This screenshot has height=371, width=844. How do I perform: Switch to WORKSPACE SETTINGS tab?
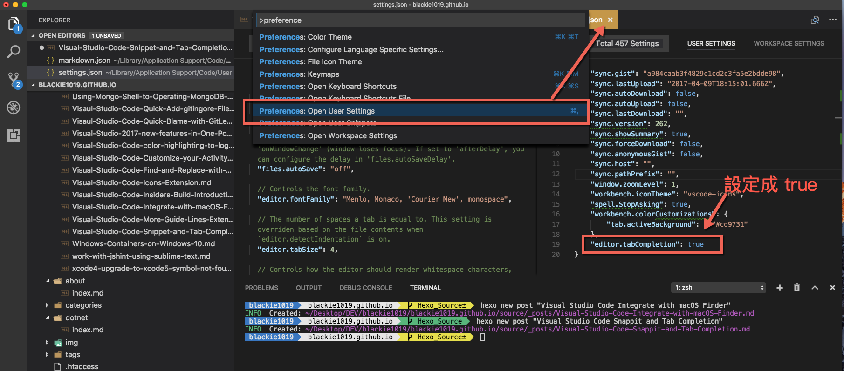[x=789, y=43]
